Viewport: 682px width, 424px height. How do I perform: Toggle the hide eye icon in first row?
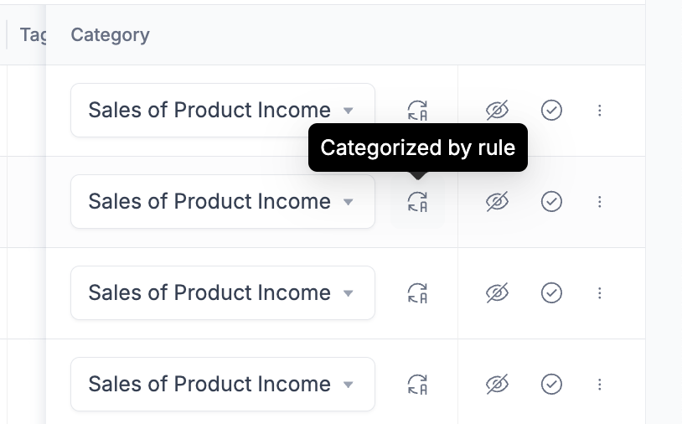click(x=498, y=111)
